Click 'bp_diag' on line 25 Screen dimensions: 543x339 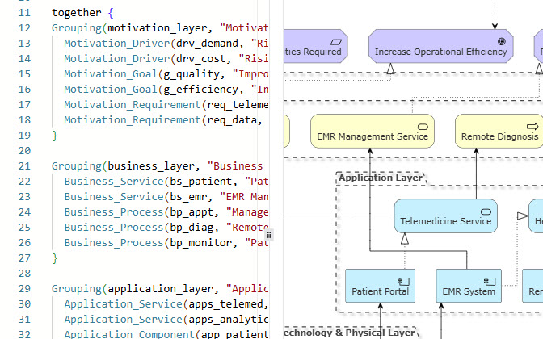pos(192,228)
